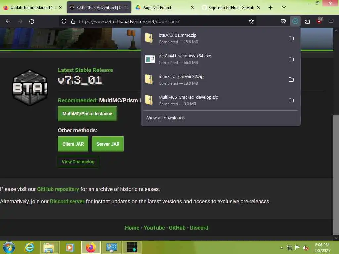This screenshot has height=254, width=339.
Task: Open the uBlock extension icon
Action: (319, 21)
